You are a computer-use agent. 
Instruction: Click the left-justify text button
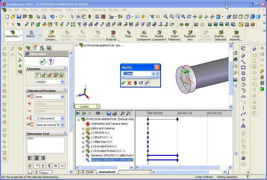coord(30,158)
